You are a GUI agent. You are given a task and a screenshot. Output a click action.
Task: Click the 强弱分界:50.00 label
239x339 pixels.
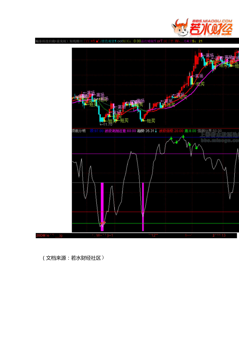point(209,131)
